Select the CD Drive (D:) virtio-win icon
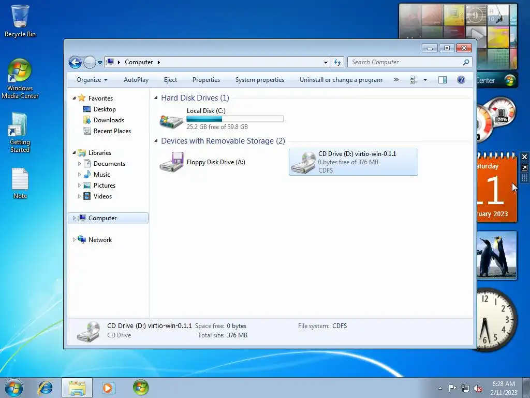530x398 pixels. (x=303, y=163)
